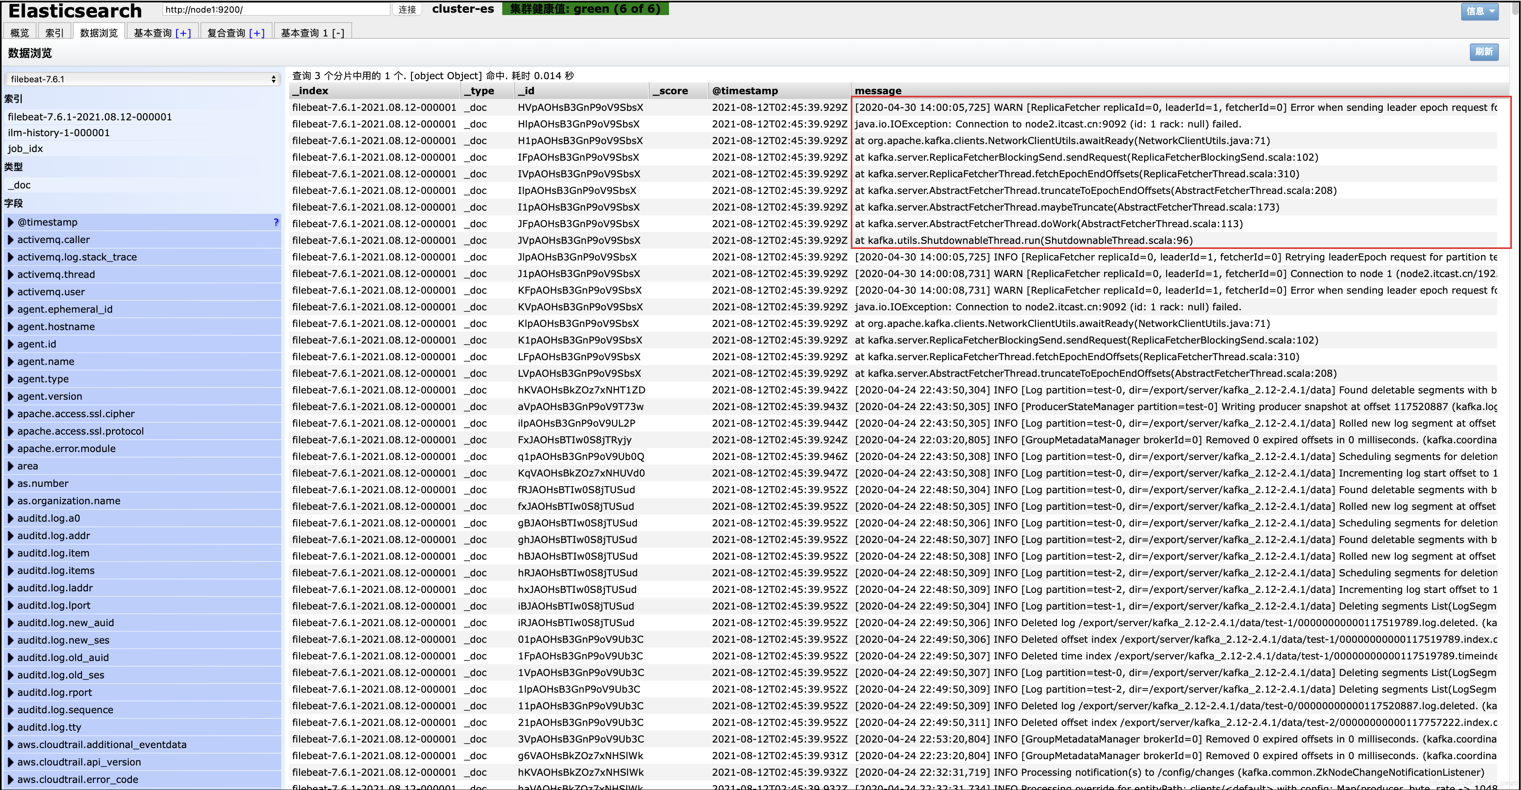The width and height of the screenshot is (1521, 790).
Task: Expand the auditd.log.tty field
Action: click(x=142, y=727)
